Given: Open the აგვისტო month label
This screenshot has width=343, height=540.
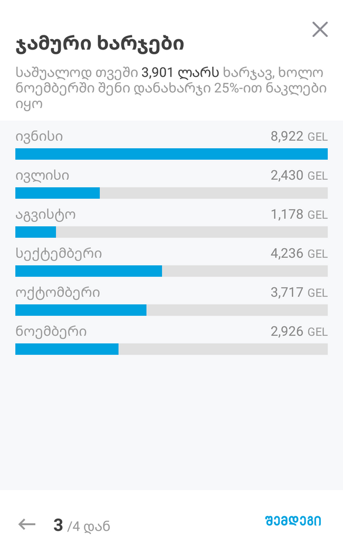Looking at the screenshot, I should (45, 215).
